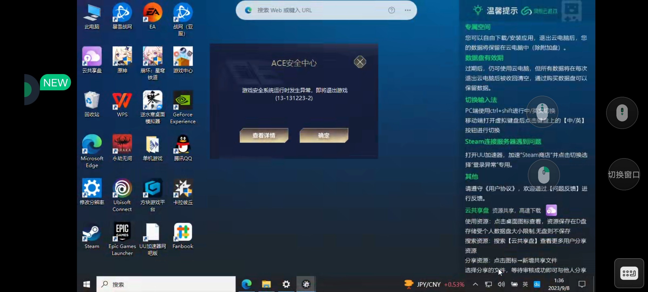Click the 查看详情 button
Viewport: 648px width, 292px height.
pyautogui.click(x=264, y=135)
